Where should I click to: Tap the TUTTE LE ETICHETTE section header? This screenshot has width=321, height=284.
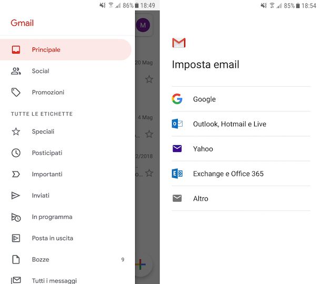42,114
